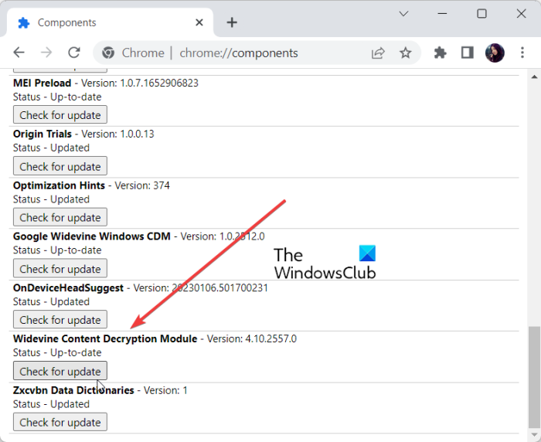Check for update for Origin Trials
Image resolution: width=541 pixels, height=442 pixels.
[x=60, y=166]
